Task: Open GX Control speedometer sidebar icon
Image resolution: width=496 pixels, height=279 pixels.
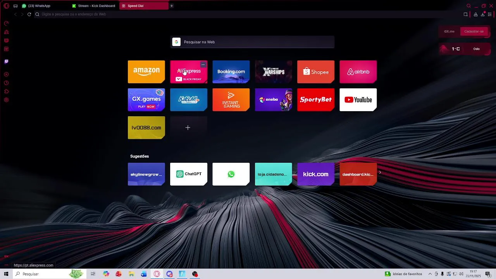Action: pyautogui.click(x=6, y=24)
